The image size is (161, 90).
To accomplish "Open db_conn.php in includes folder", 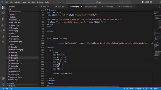I will pyautogui.click(x=16, y=23).
